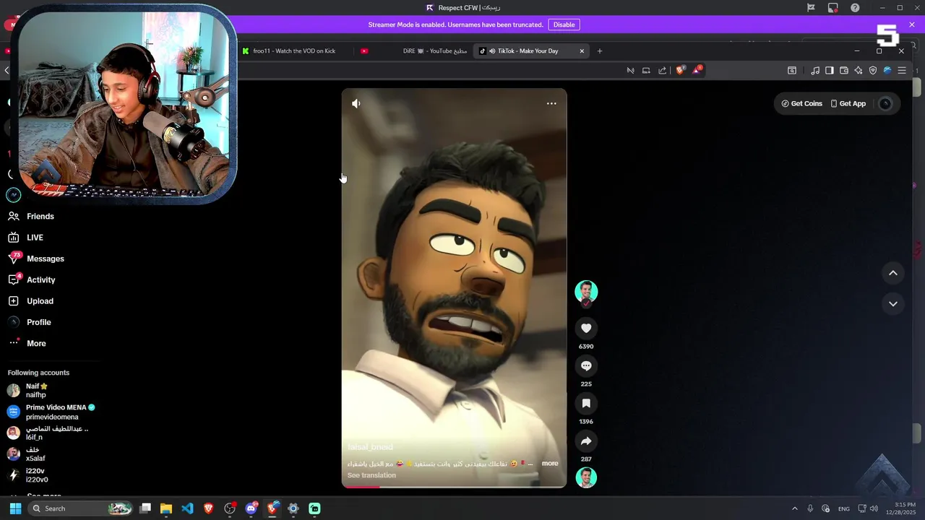This screenshot has width=925, height=520.
Task: Open Discord from the taskbar
Action: (251, 508)
